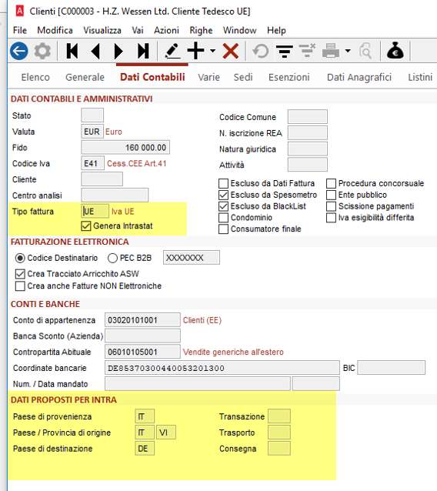
Task: Click the printer icon
Action: pyautogui.click(x=331, y=51)
